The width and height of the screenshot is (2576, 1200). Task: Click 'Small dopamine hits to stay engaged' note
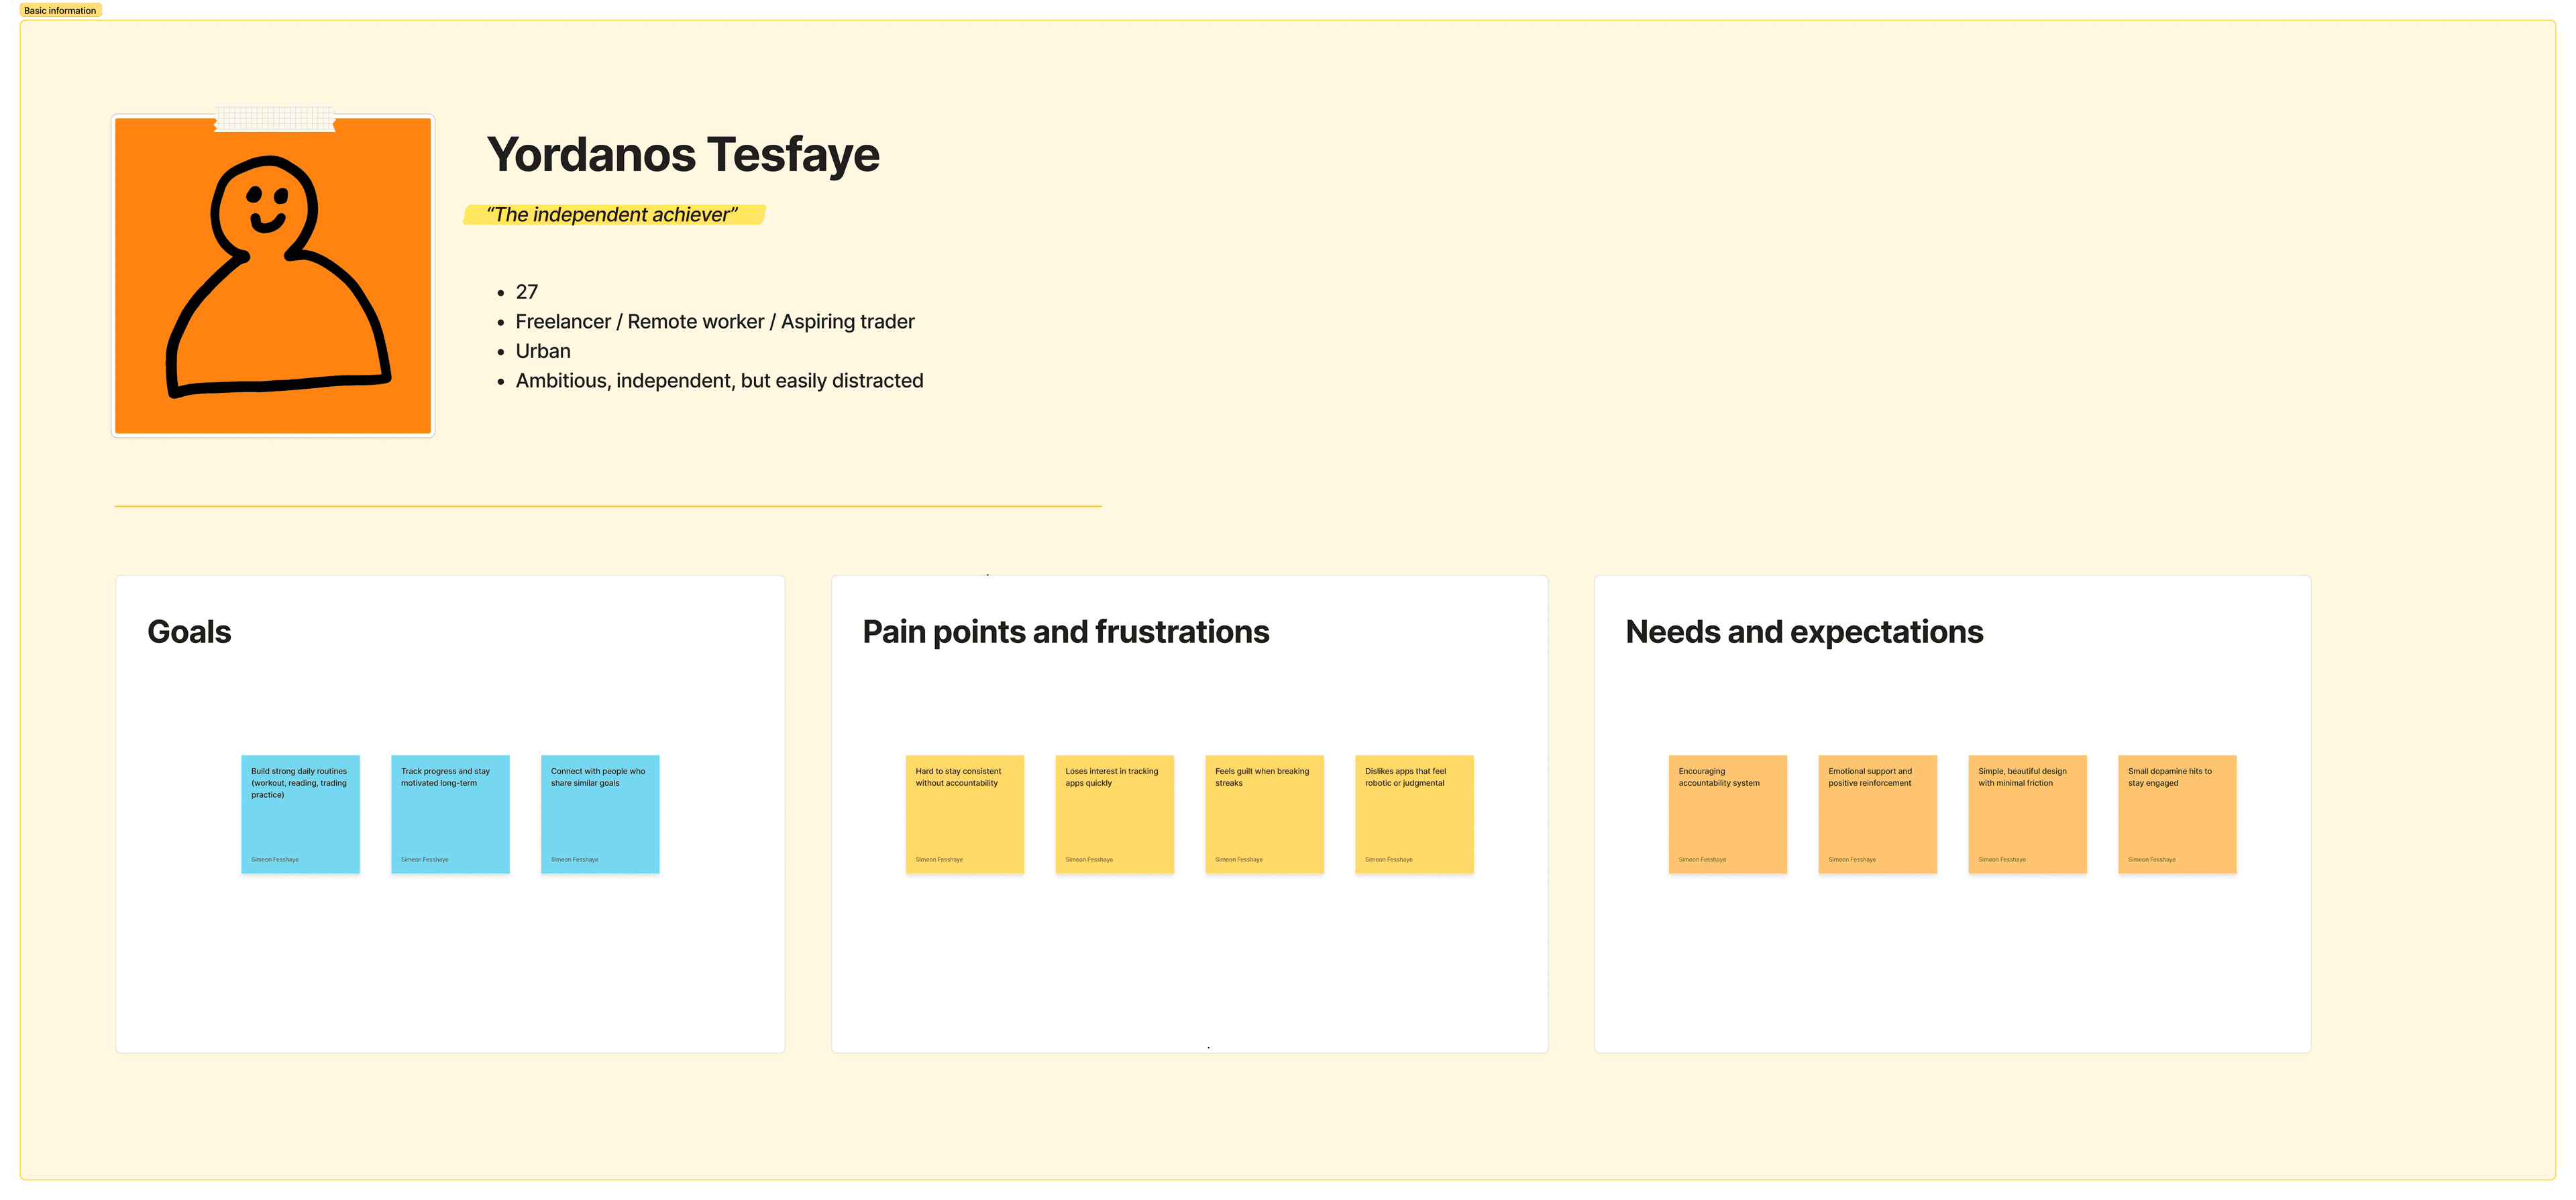click(x=2177, y=813)
